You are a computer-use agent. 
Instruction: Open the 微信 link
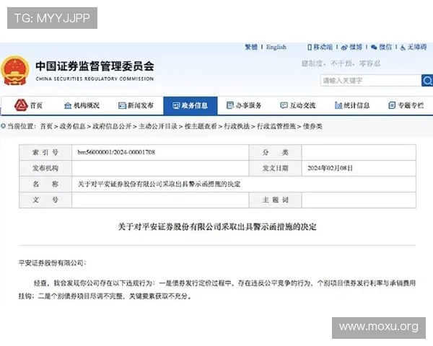point(385,47)
